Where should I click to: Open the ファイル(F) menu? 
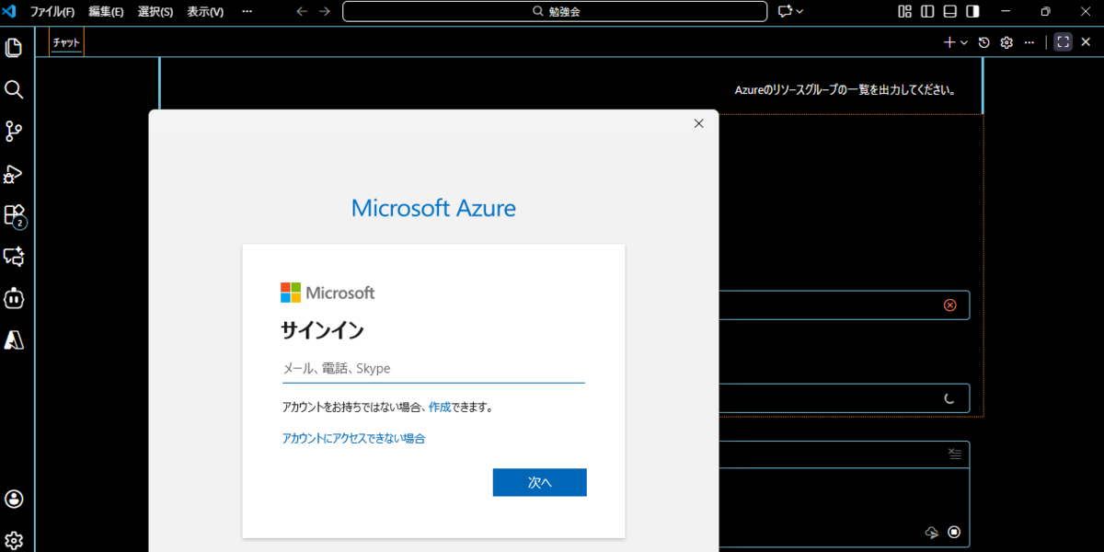click(x=52, y=12)
